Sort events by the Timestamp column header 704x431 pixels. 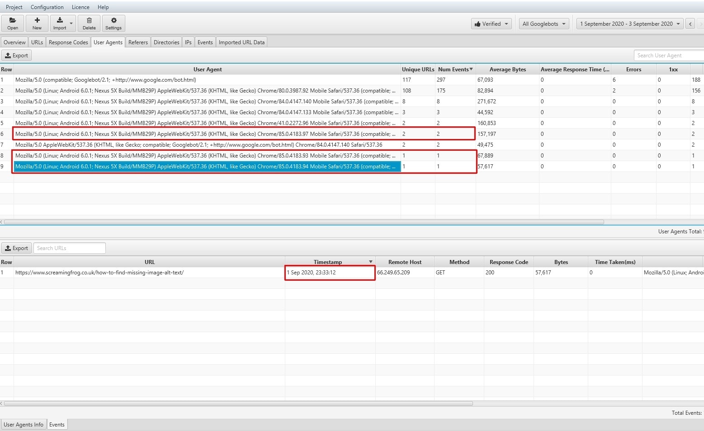[330, 262]
